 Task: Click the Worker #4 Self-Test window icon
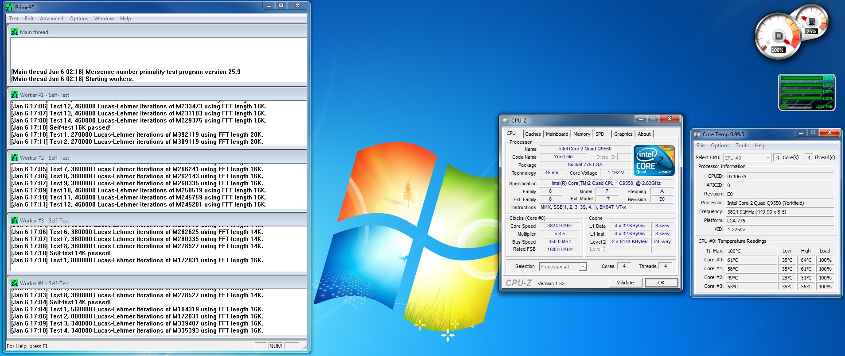tap(15, 283)
